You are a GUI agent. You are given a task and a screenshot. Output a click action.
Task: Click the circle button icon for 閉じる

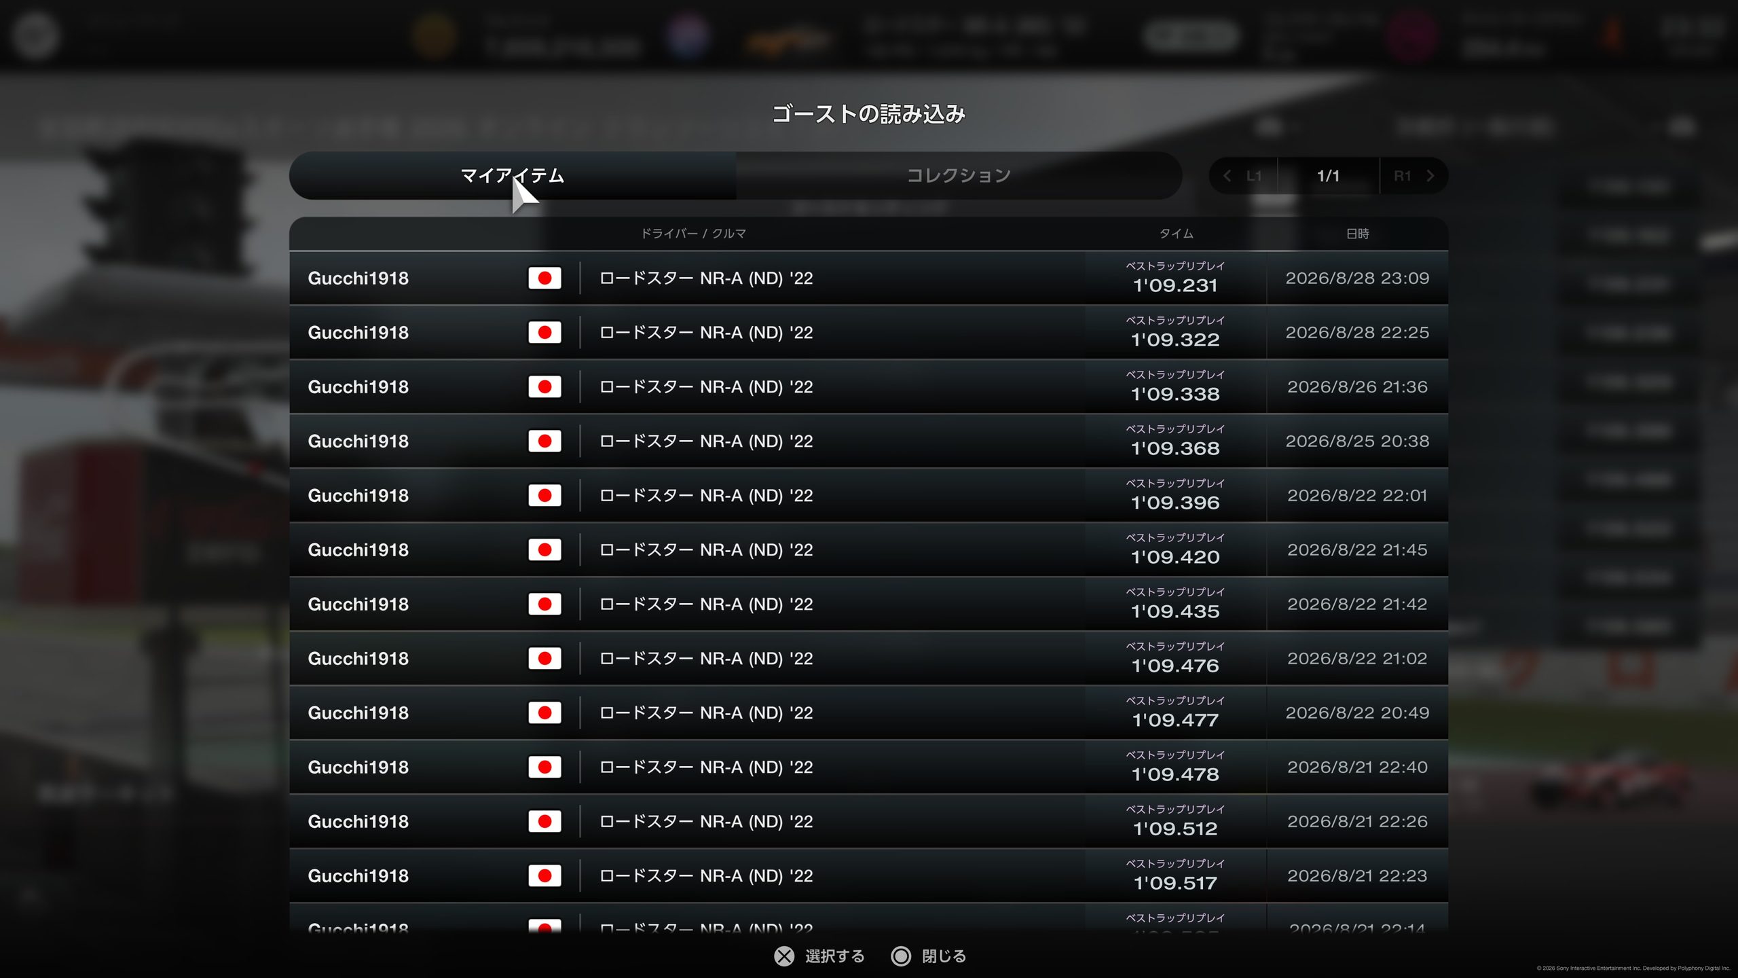tap(901, 956)
